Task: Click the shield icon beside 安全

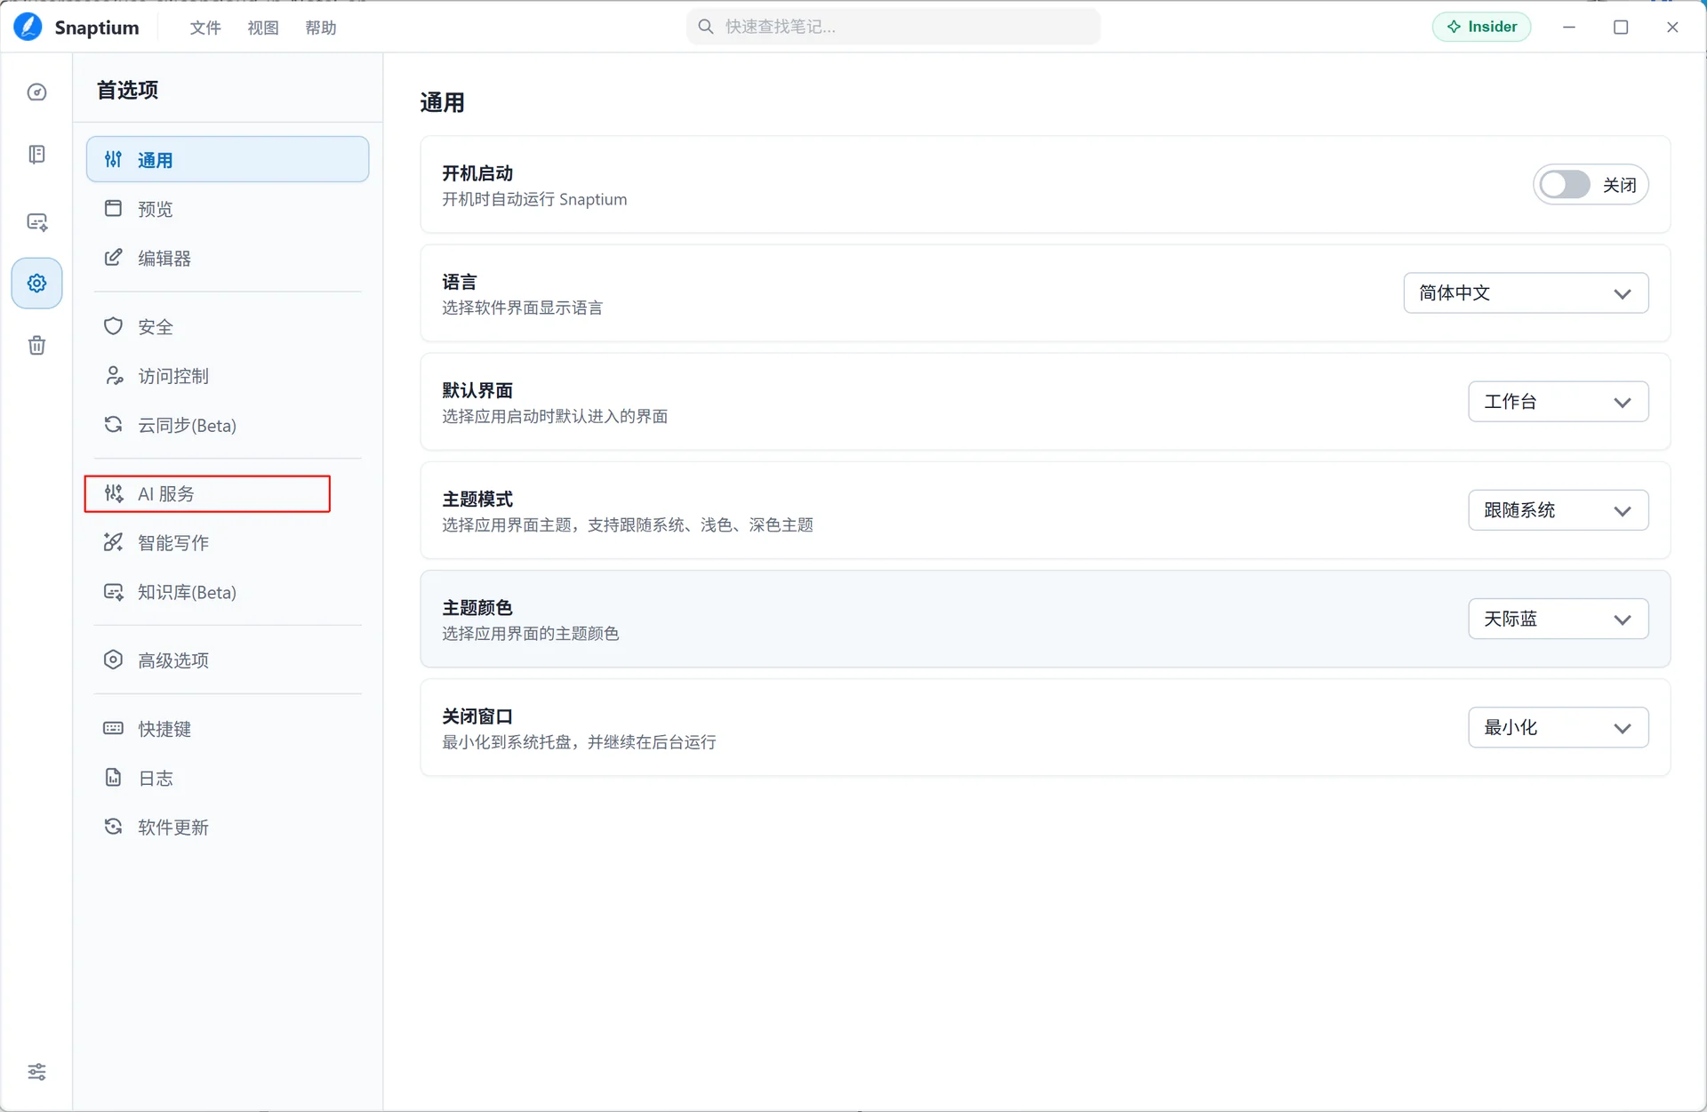Action: (113, 326)
